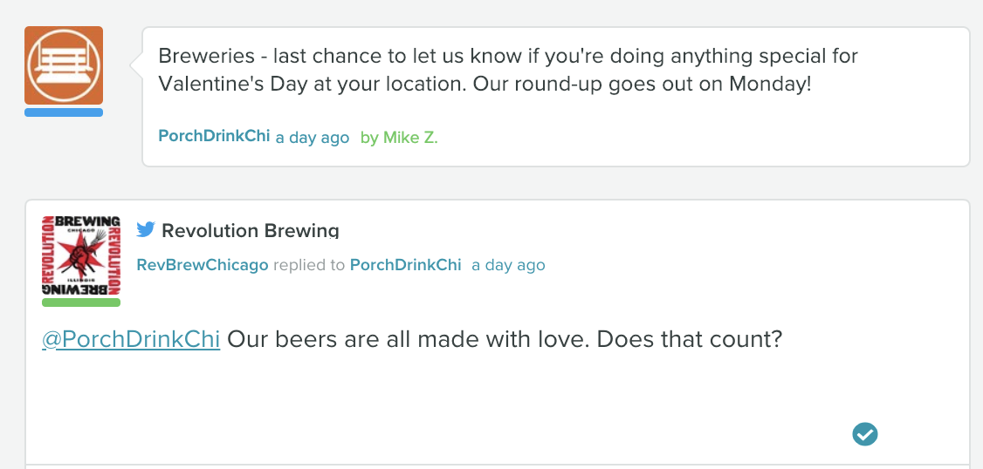The width and height of the screenshot is (983, 469).
Task: Click the reply's 'a day ago' timestamp
Action: 508,265
